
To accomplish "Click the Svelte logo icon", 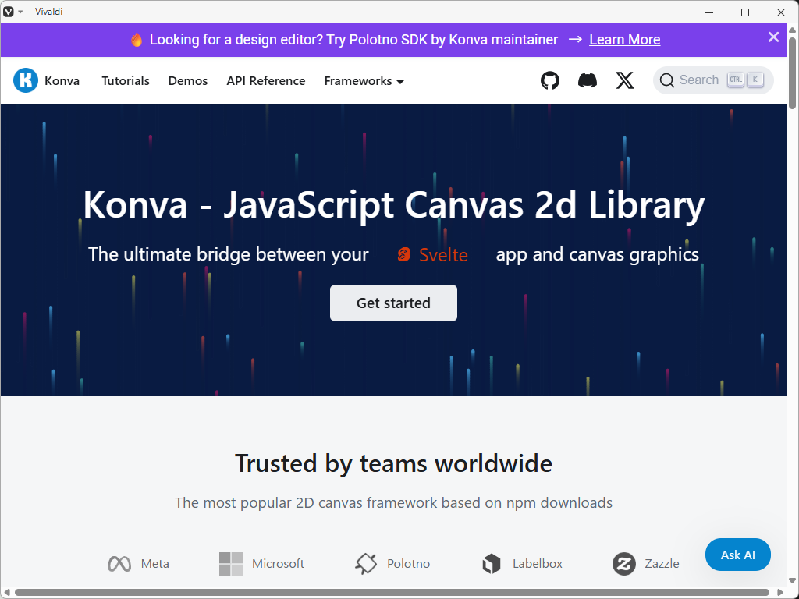I will click(403, 254).
